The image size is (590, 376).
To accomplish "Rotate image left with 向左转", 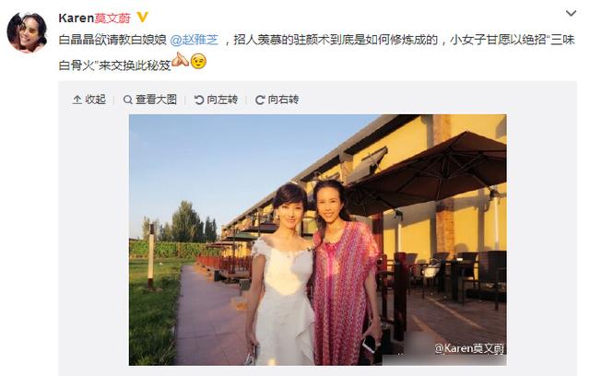I will pos(216,100).
